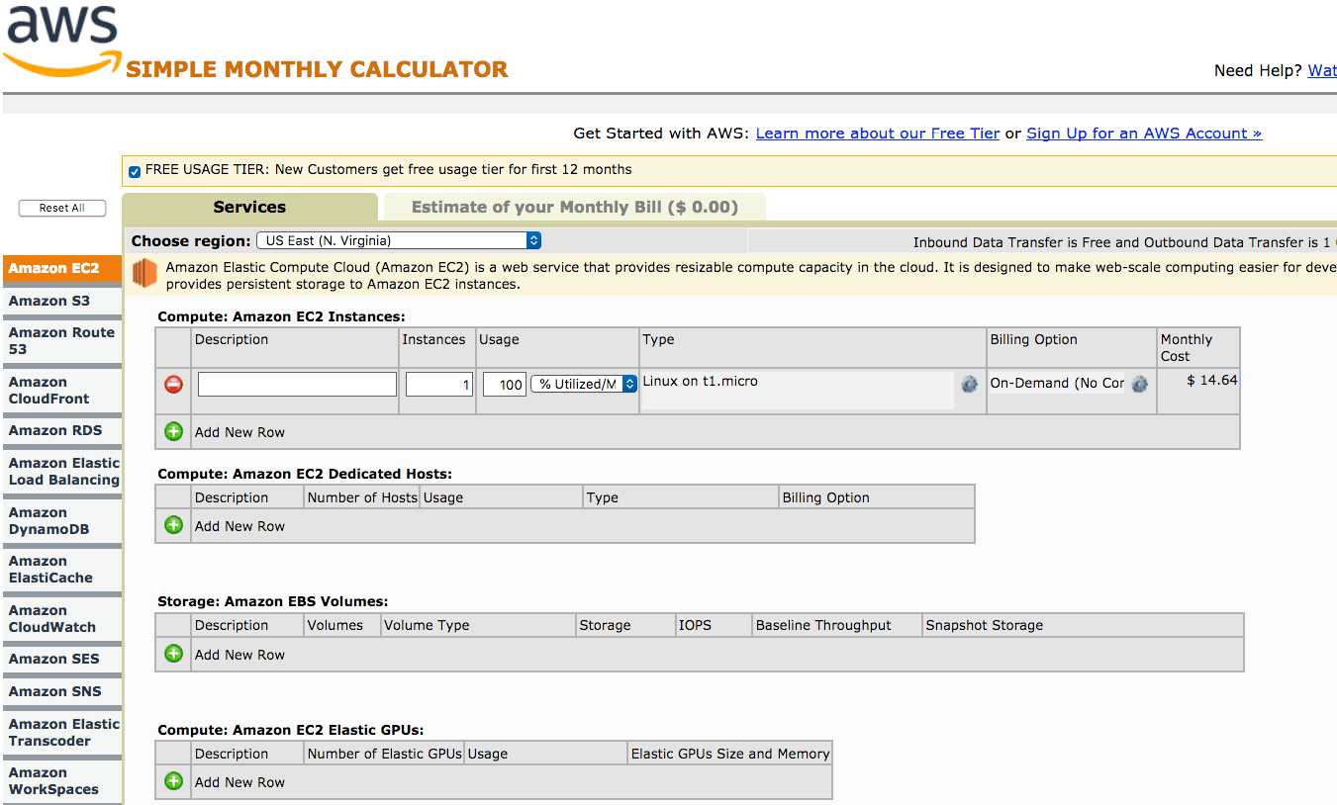Open Sign Up for an AWS Account link
This screenshot has height=805, width=1337.
point(1144,134)
